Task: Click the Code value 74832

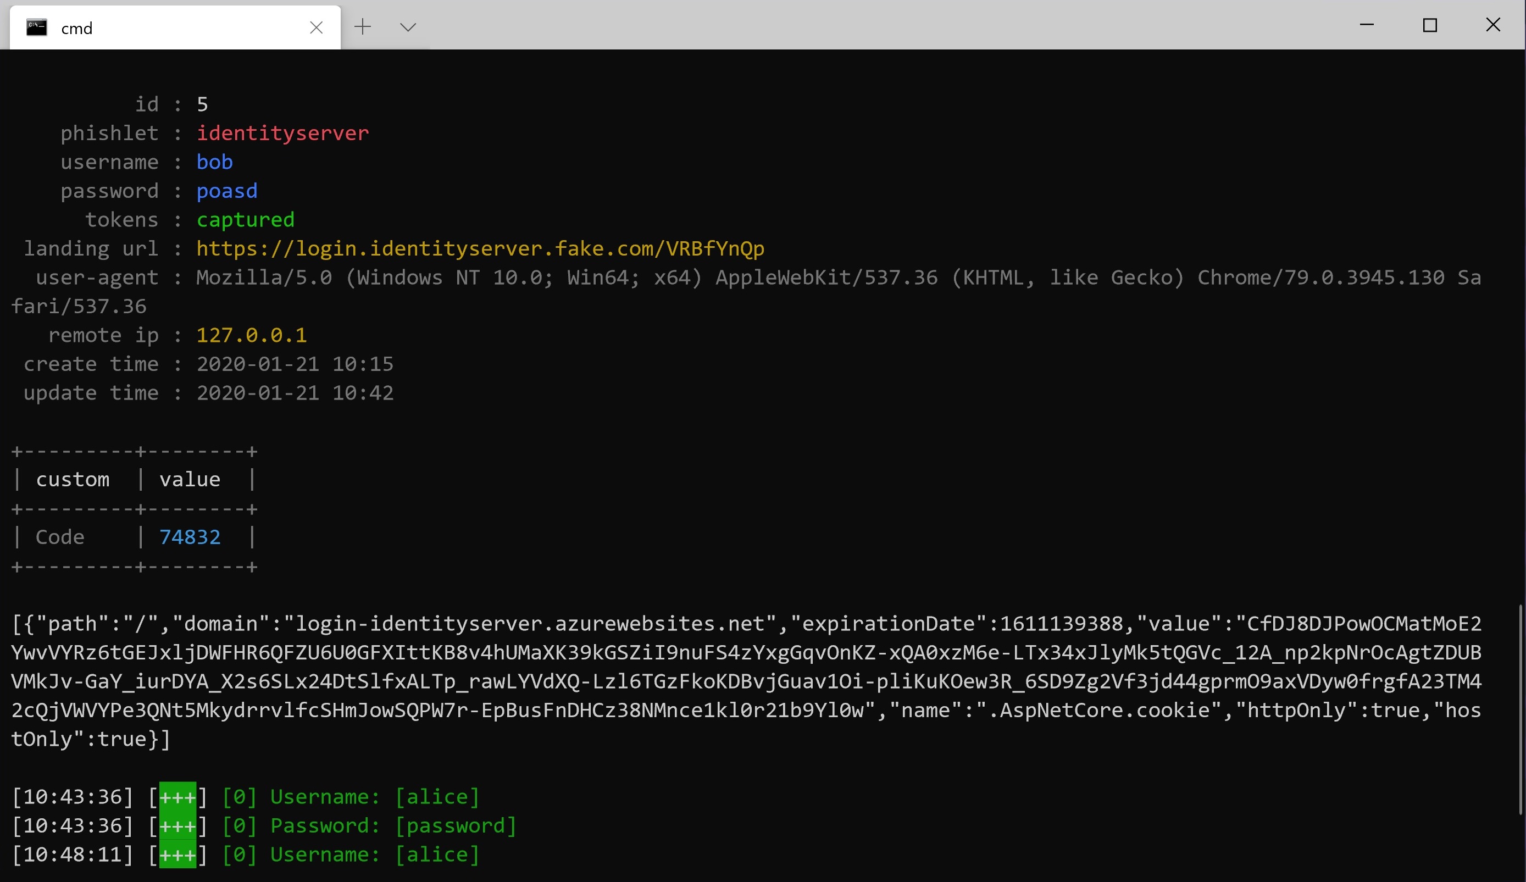Action: coord(190,537)
